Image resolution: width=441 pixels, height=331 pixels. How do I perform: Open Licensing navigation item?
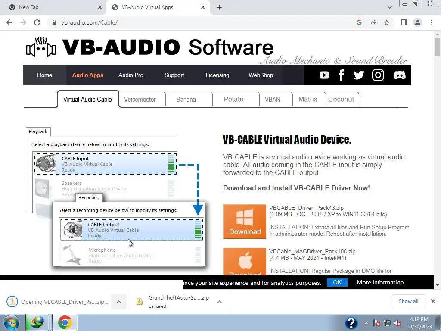click(x=217, y=75)
